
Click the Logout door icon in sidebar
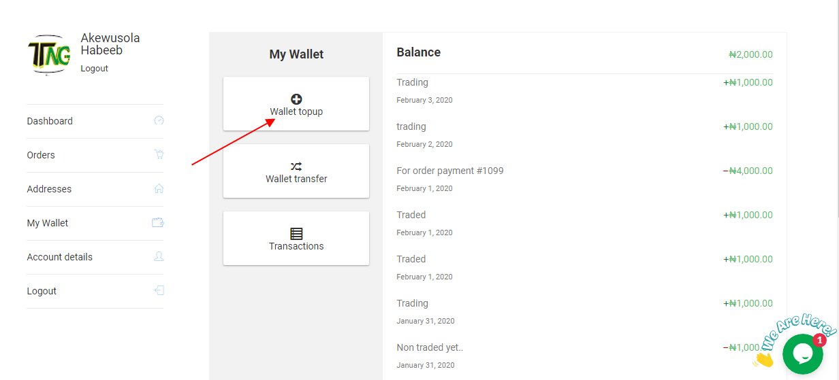pos(159,291)
